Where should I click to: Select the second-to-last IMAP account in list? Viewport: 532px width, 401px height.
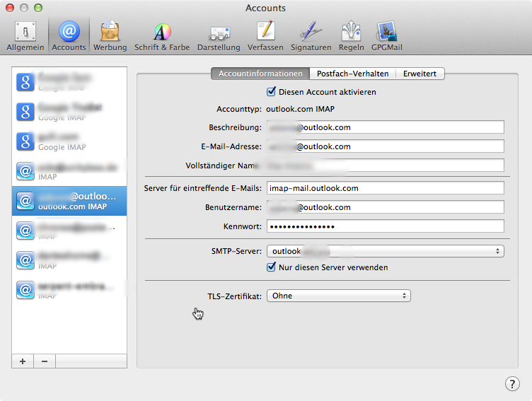[69, 260]
